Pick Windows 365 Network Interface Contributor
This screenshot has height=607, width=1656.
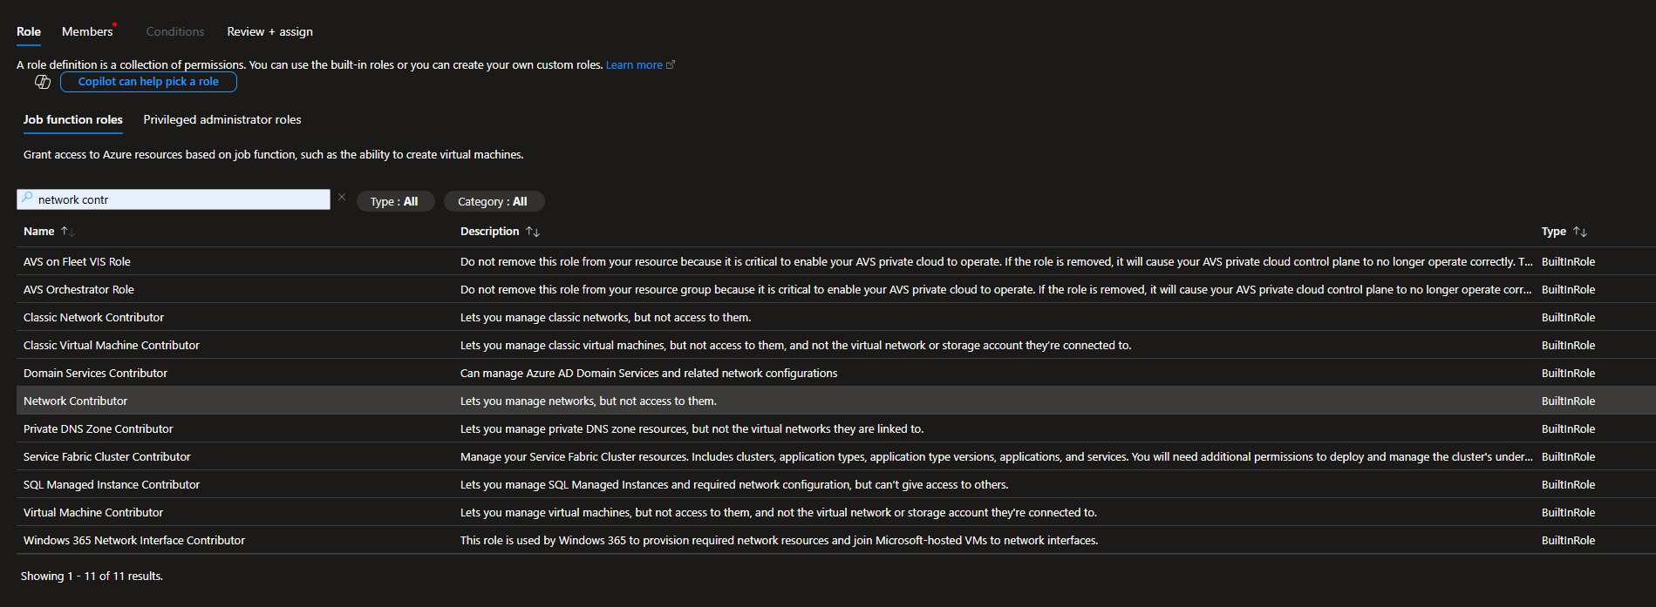coord(134,540)
